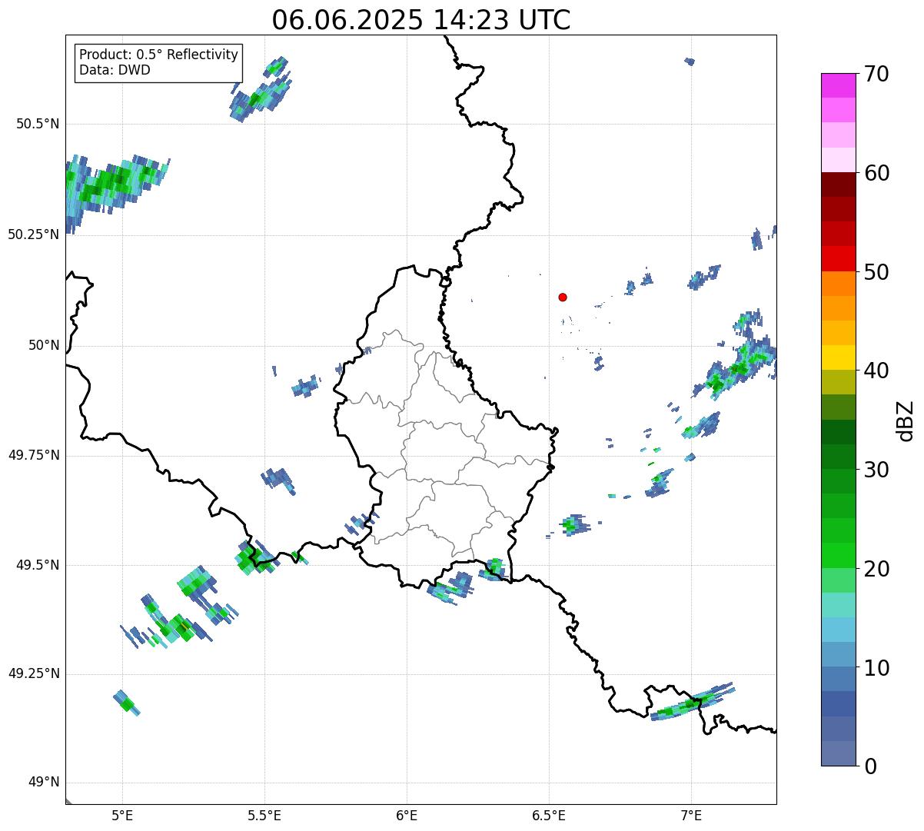924x831 pixels.
Task: Click the 49.75°N latitude label
Action: pos(33,455)
